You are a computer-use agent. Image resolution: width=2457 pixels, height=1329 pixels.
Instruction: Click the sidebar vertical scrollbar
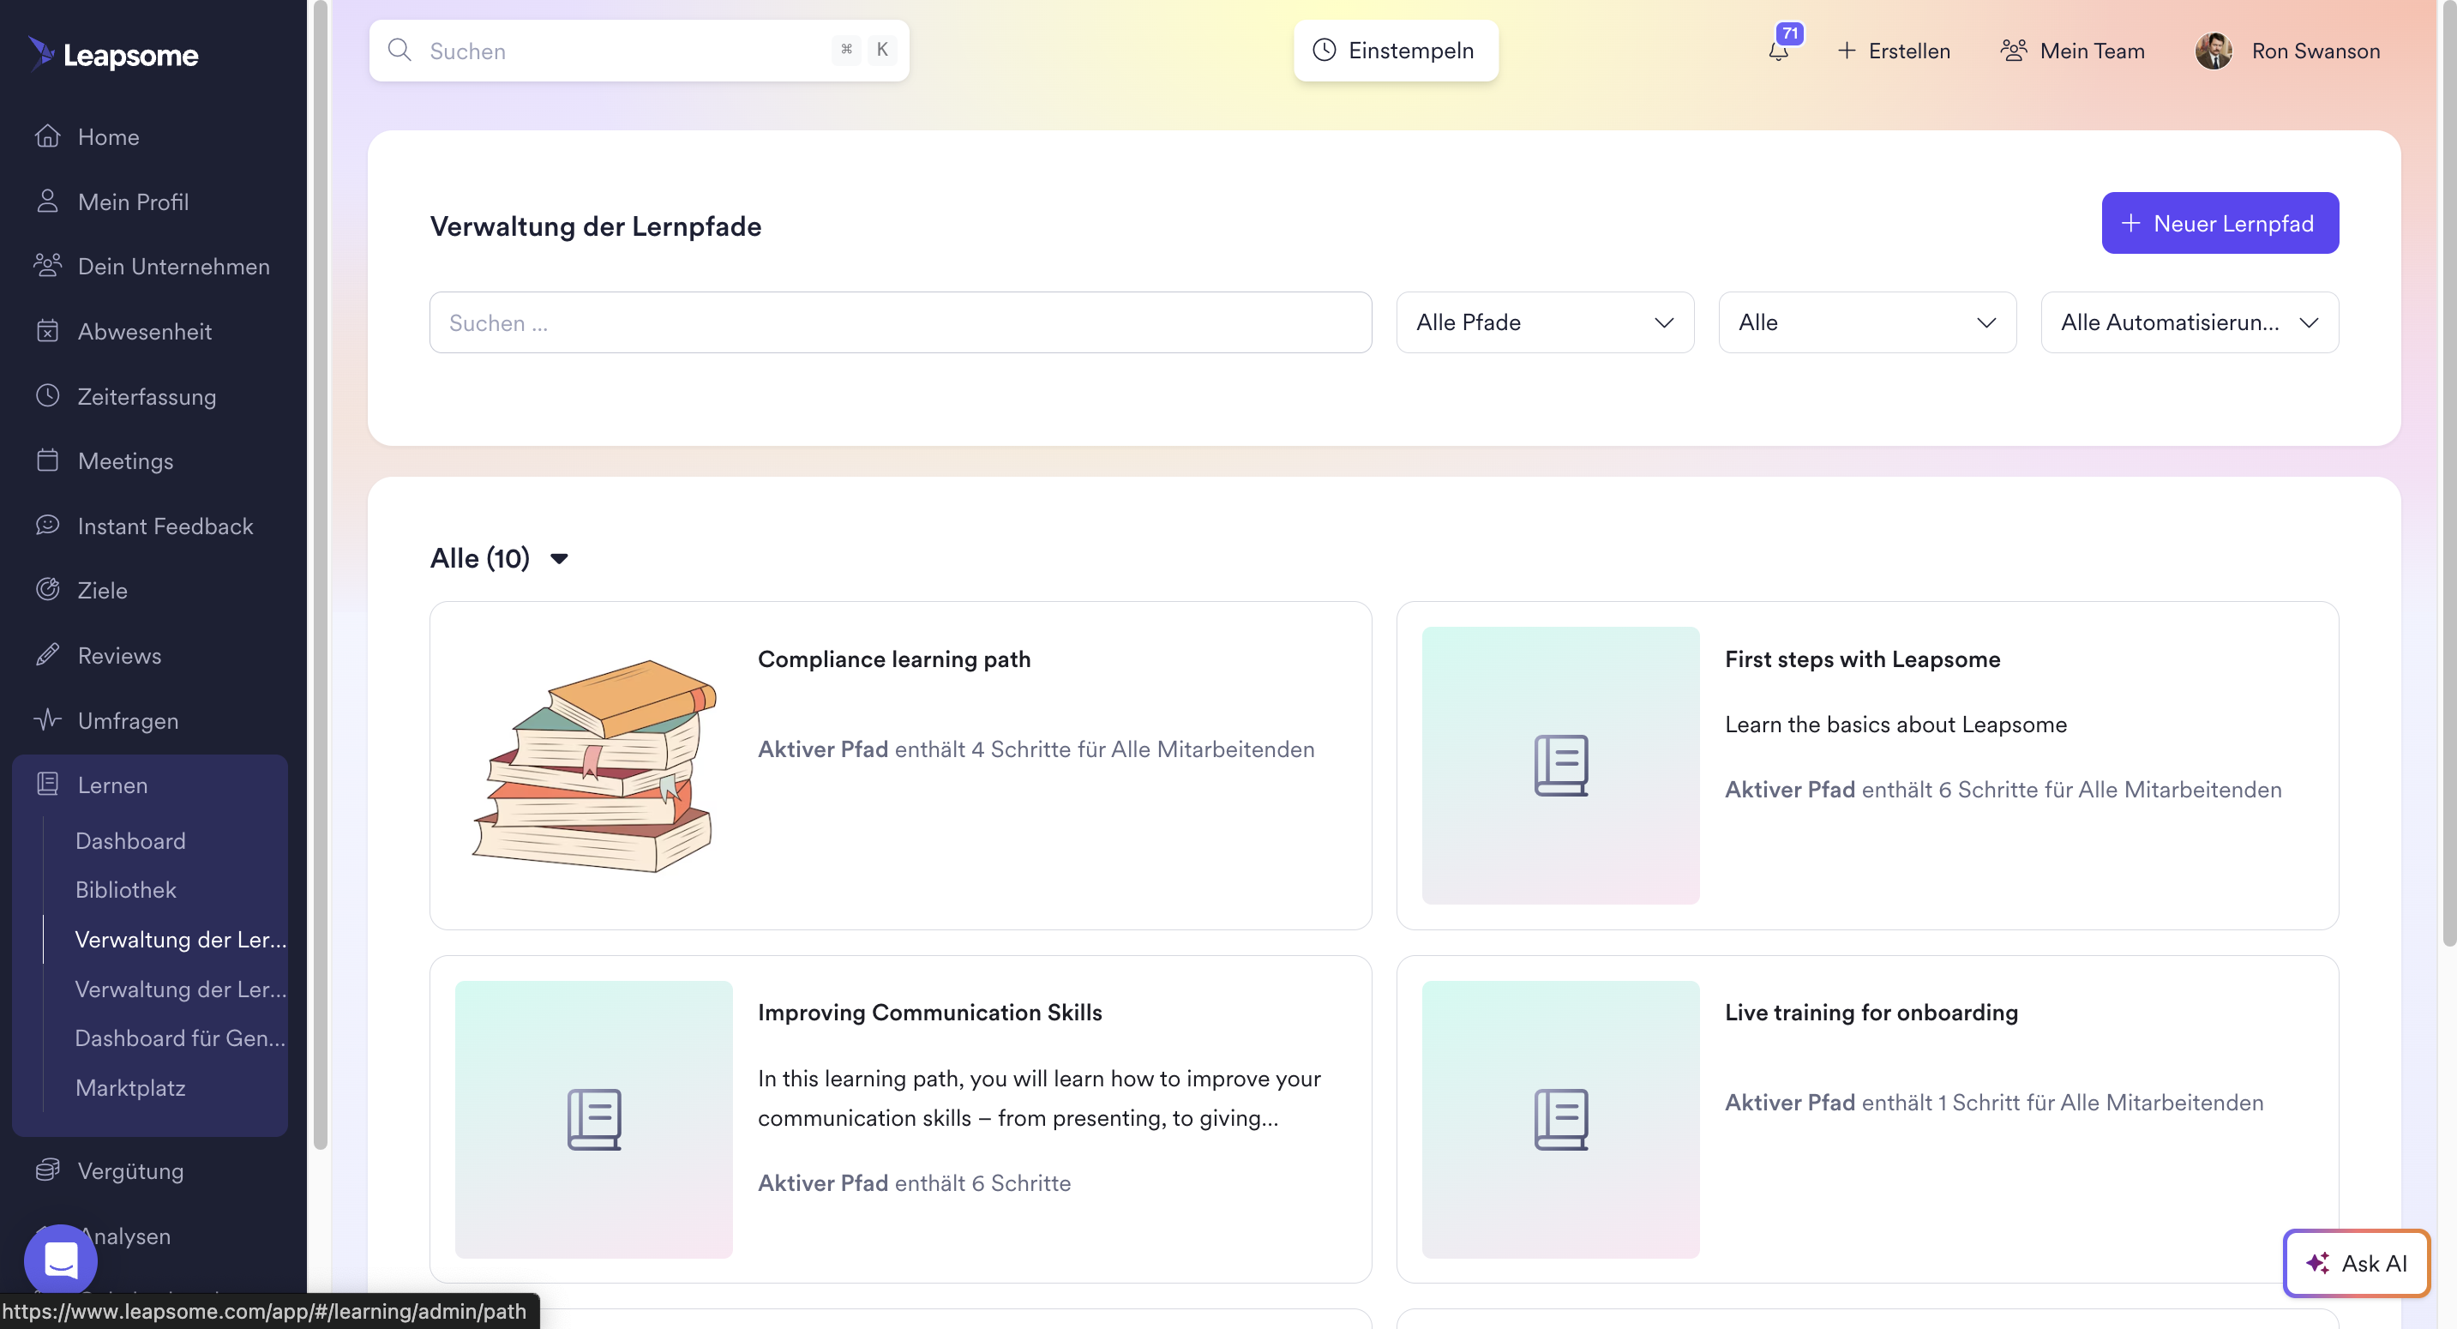(320, 576)
